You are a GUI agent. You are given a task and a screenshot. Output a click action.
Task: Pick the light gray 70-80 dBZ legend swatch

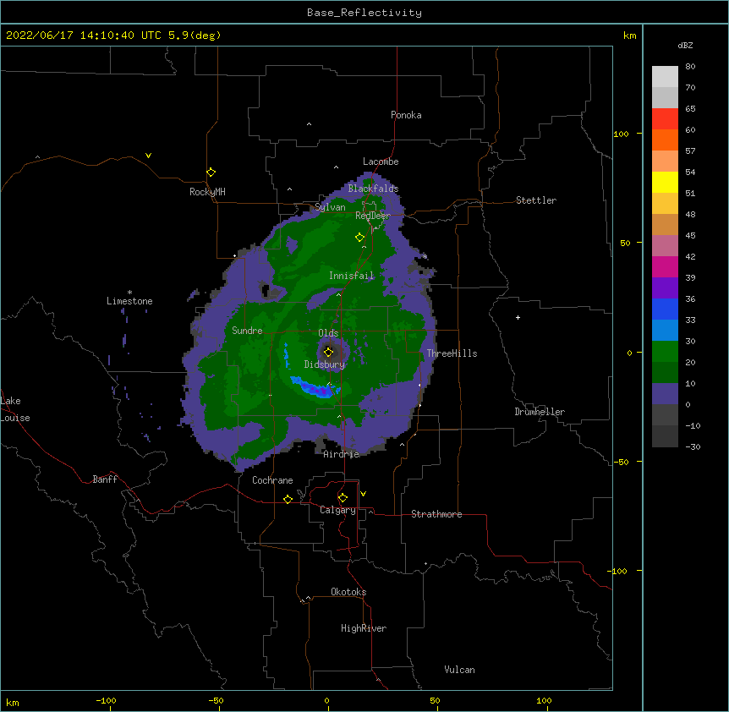click(665, 77)
